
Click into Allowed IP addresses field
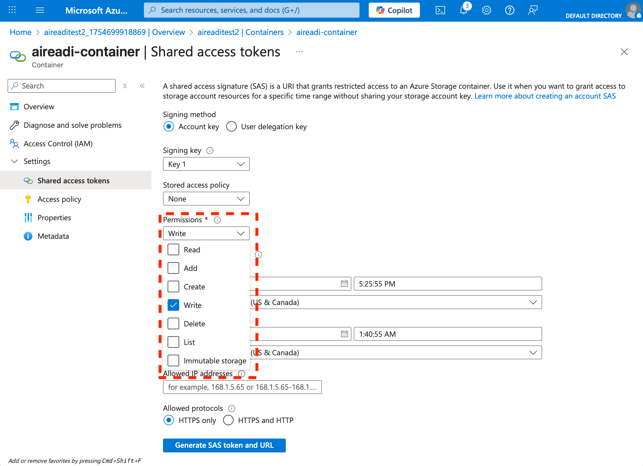click(242, 387)
